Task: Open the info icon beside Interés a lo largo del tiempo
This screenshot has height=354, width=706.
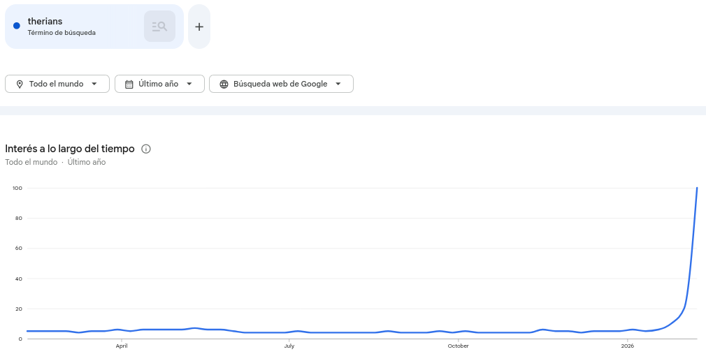Action: (x=146, y=149)
